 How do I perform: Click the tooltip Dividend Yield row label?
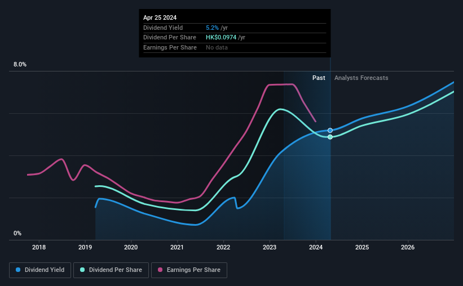coord(163,28)
